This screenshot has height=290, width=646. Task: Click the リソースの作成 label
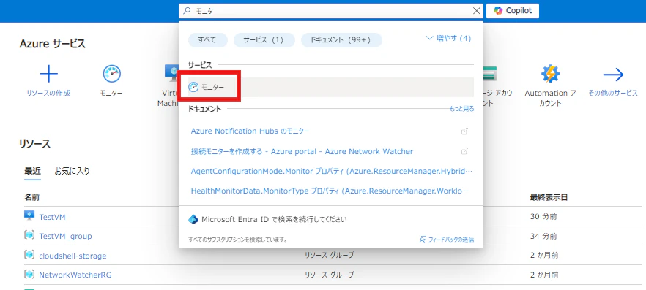click(48, 94)
